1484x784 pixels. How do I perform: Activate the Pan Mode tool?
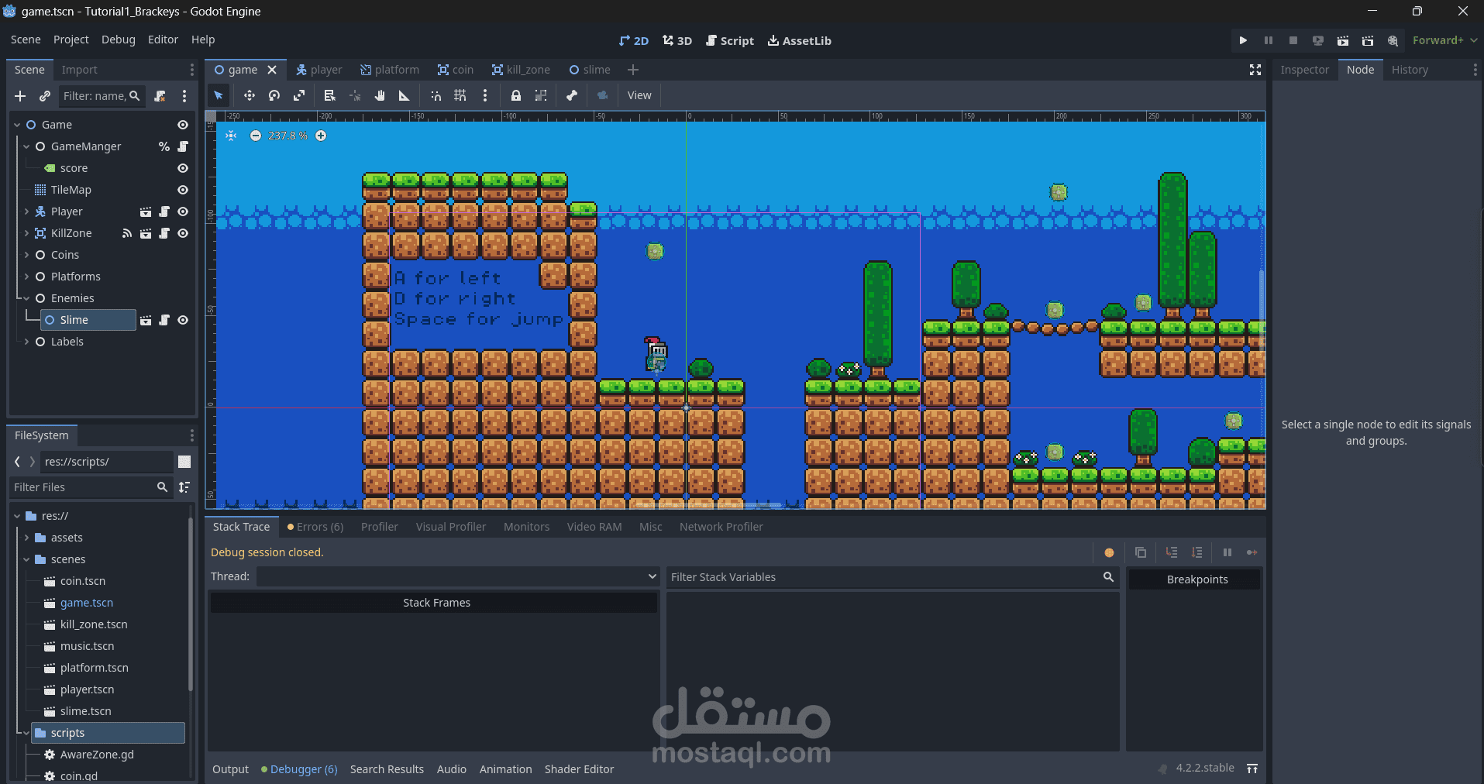[379, 95]
